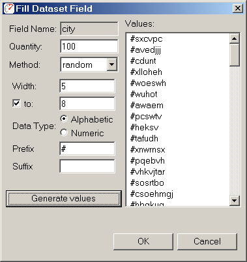Click into the Quantity field
The image size is (247, 262).
coord(89,46)
